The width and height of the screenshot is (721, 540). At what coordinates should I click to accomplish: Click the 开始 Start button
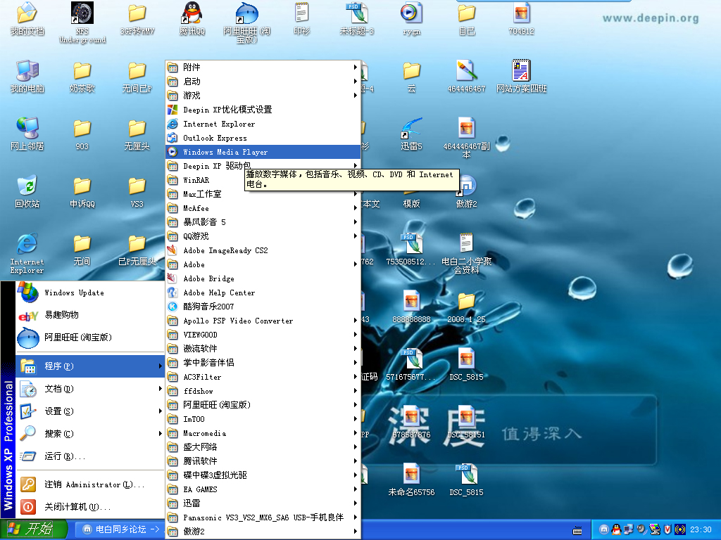[34, 529]
